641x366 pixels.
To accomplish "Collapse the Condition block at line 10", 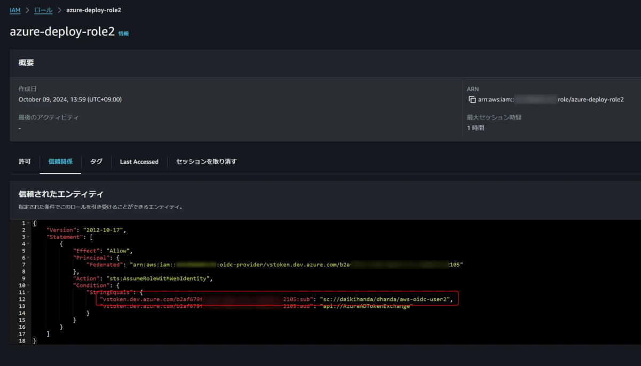I will (x=28, y=285).
